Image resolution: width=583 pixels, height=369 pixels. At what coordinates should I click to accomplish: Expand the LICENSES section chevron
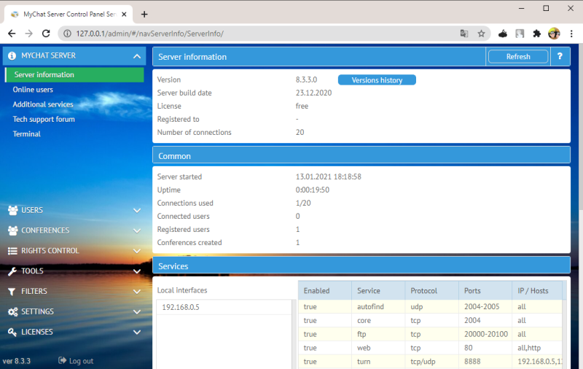point(137,332)
